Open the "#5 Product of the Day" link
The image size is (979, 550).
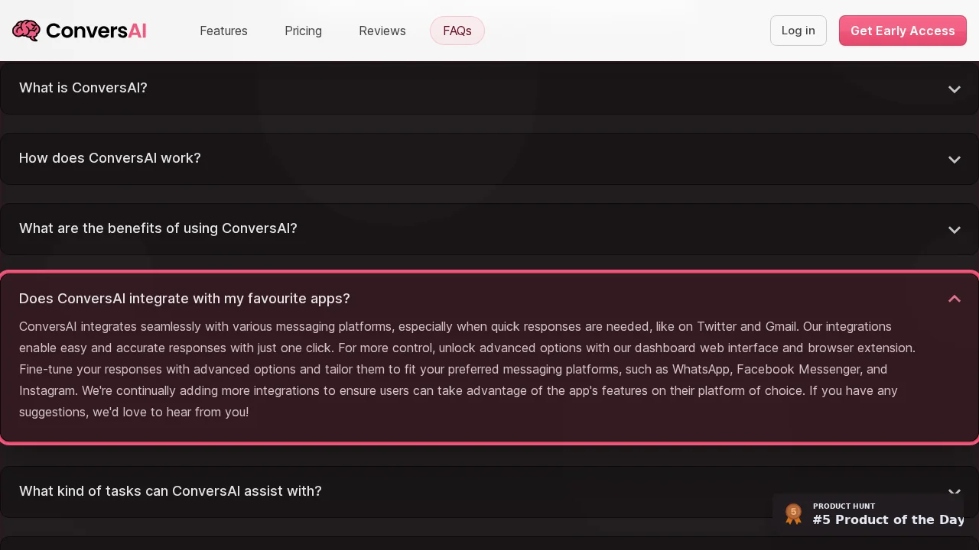888,519
